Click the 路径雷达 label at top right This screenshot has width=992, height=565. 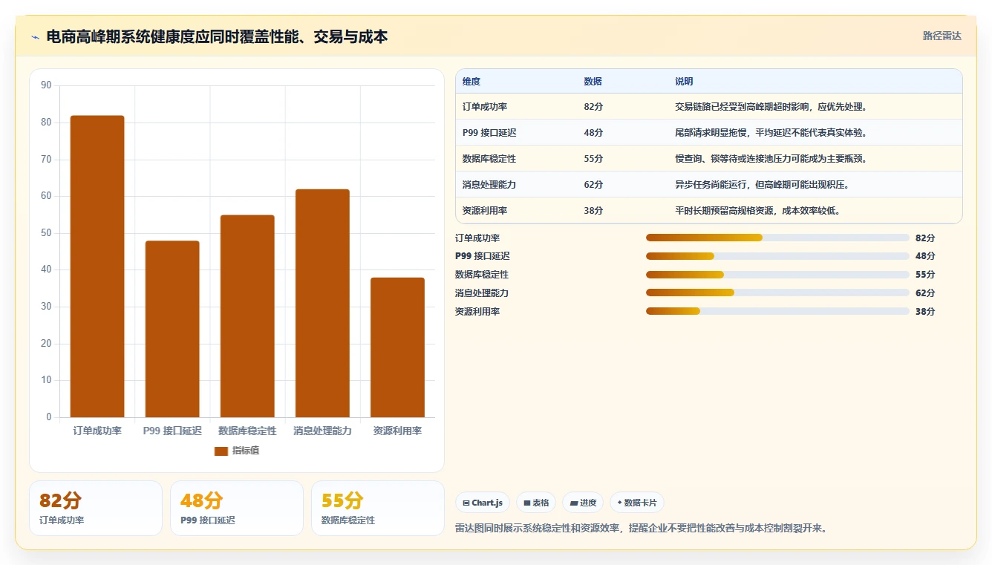click(942, 36)
